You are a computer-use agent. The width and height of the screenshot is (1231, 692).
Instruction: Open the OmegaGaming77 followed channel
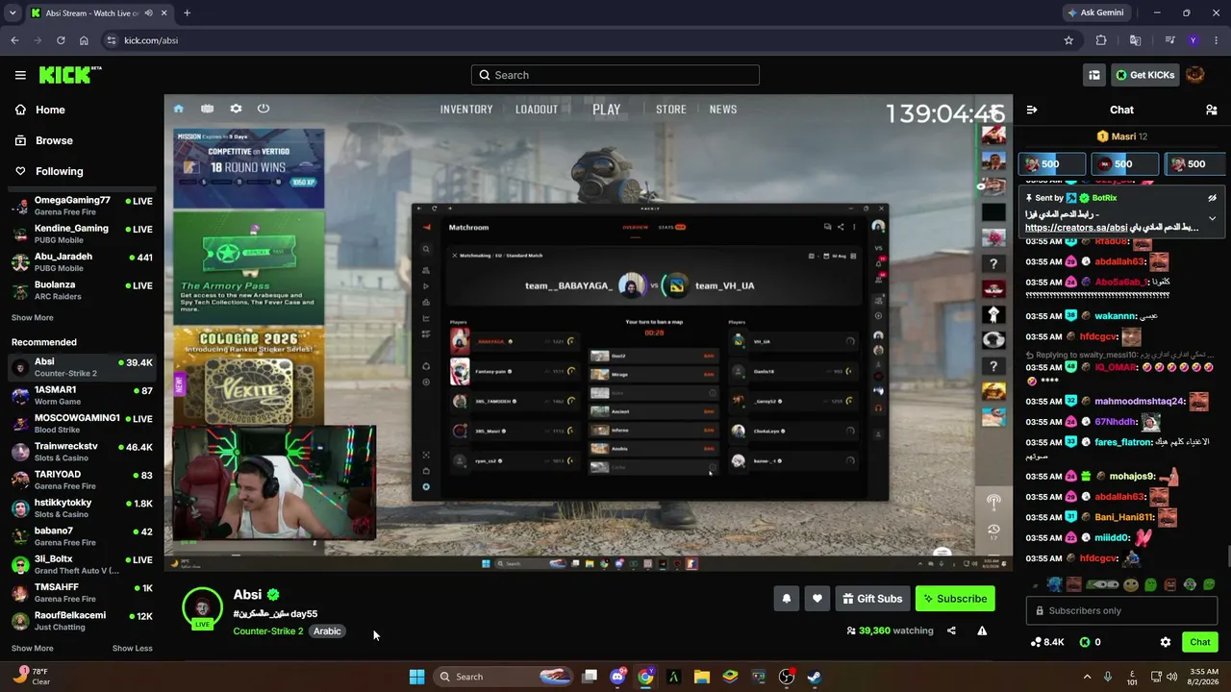82,207
